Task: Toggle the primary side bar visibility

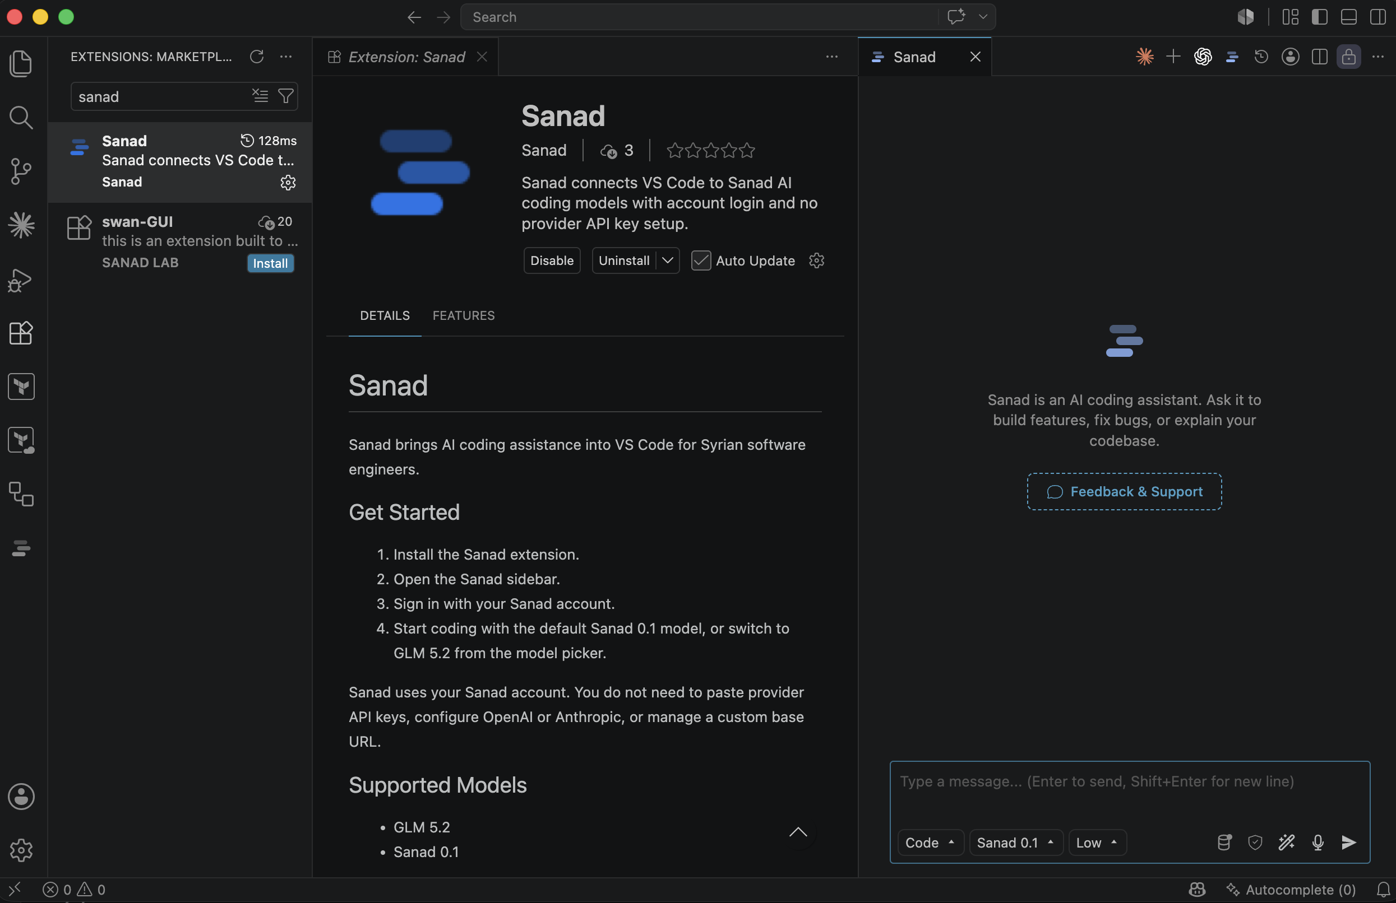Action: 1319,17
